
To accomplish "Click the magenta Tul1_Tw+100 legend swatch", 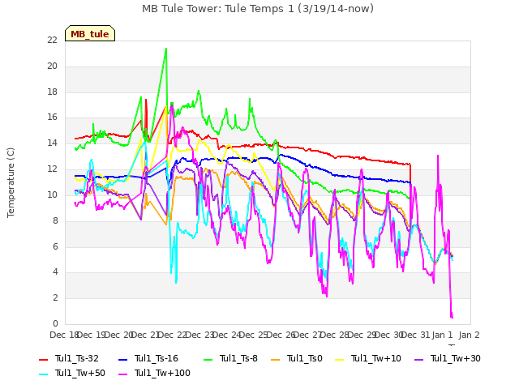I will [122, 374].
